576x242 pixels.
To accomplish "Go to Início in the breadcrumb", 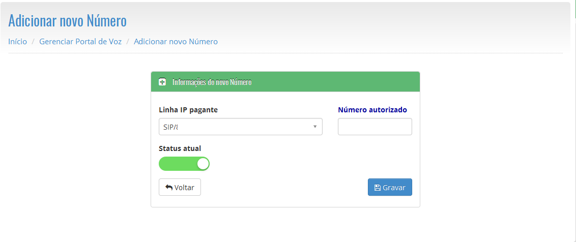I will coord(18,42).
